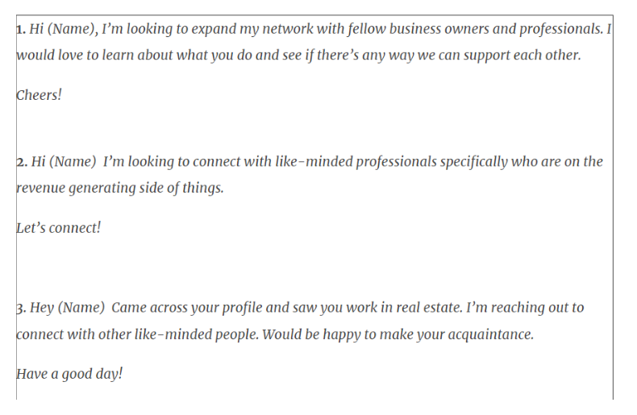
Task: Click the 'Have a good day!' line
Action: [x=69, y=374]
